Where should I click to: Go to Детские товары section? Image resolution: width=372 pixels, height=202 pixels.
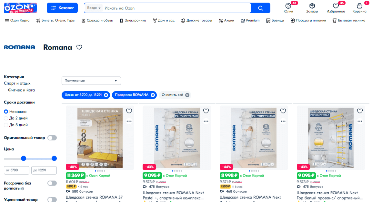tap(196, 21)
